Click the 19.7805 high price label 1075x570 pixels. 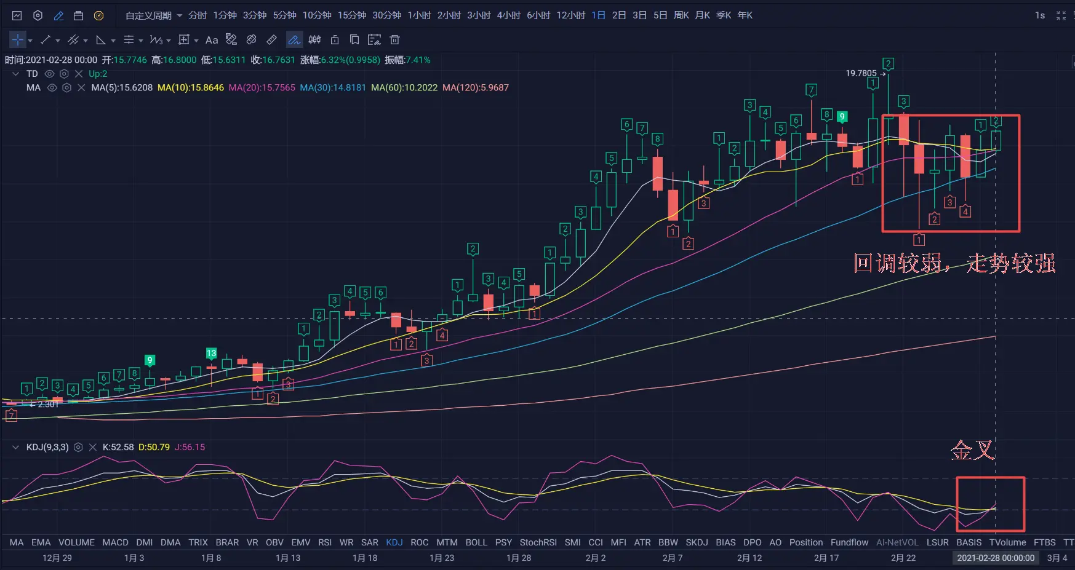point(861,73)
